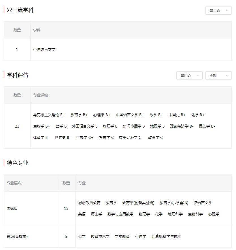Open the 第二轮 dropdown for 双一流学科
Screen dimensions: 236x250
click(218, 10)
